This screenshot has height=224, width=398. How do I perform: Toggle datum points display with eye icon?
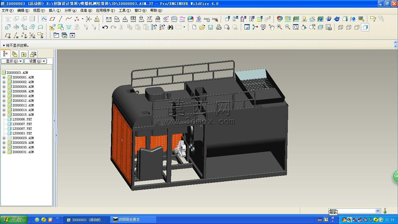click(x=24, y=35)
